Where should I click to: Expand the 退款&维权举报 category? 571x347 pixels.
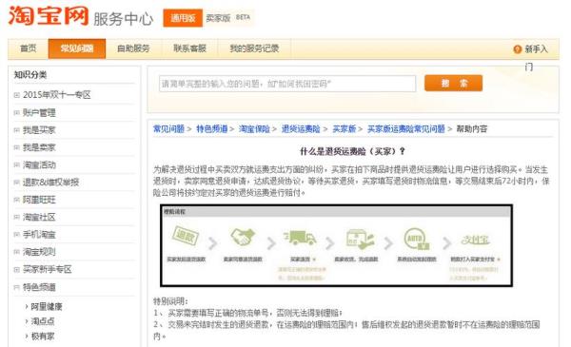[16, 182]
